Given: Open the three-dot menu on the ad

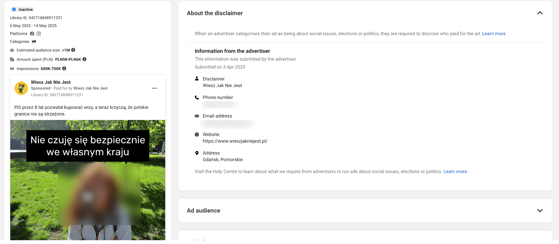Looking at the screenshot, I should click(x=155, y=88).
